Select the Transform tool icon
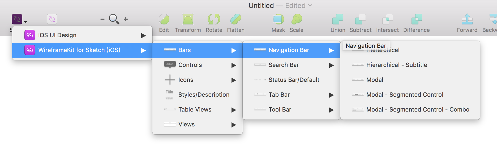The width and height of the screenshot is (497, 153). (x=188, y=19)
